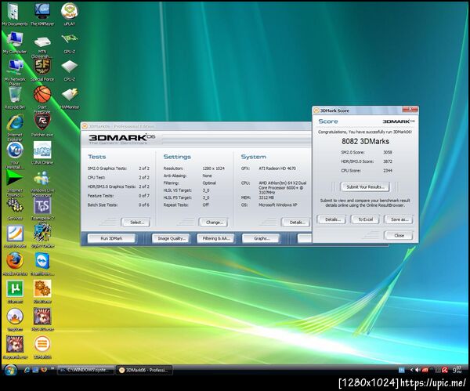Open the My Documents desktop icon
Viewport: 470px width, 391px height.
coord(14,14)
